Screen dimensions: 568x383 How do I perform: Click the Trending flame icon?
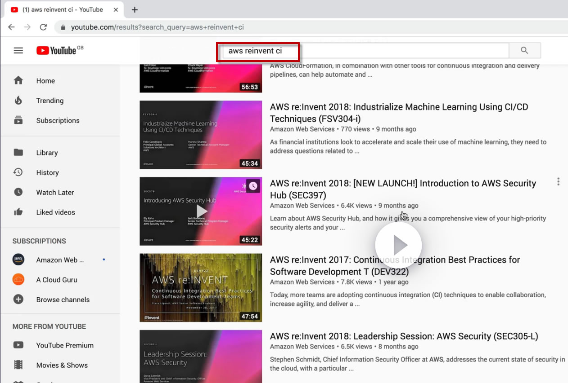(x=18, y=100)
